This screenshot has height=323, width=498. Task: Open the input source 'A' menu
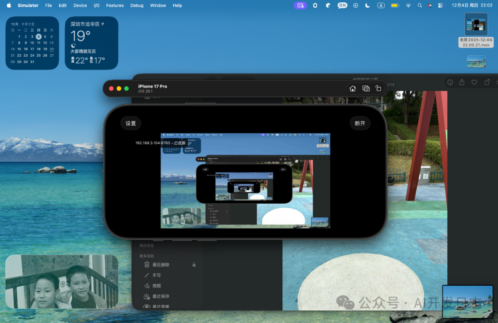click(x=381, y=6)
